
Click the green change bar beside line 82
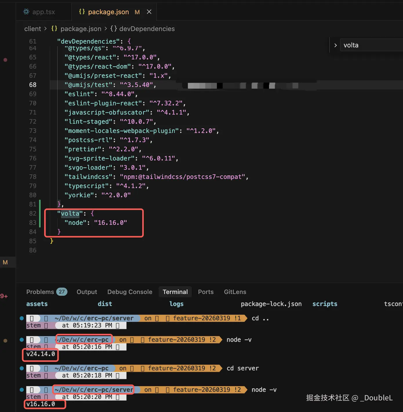40,214
